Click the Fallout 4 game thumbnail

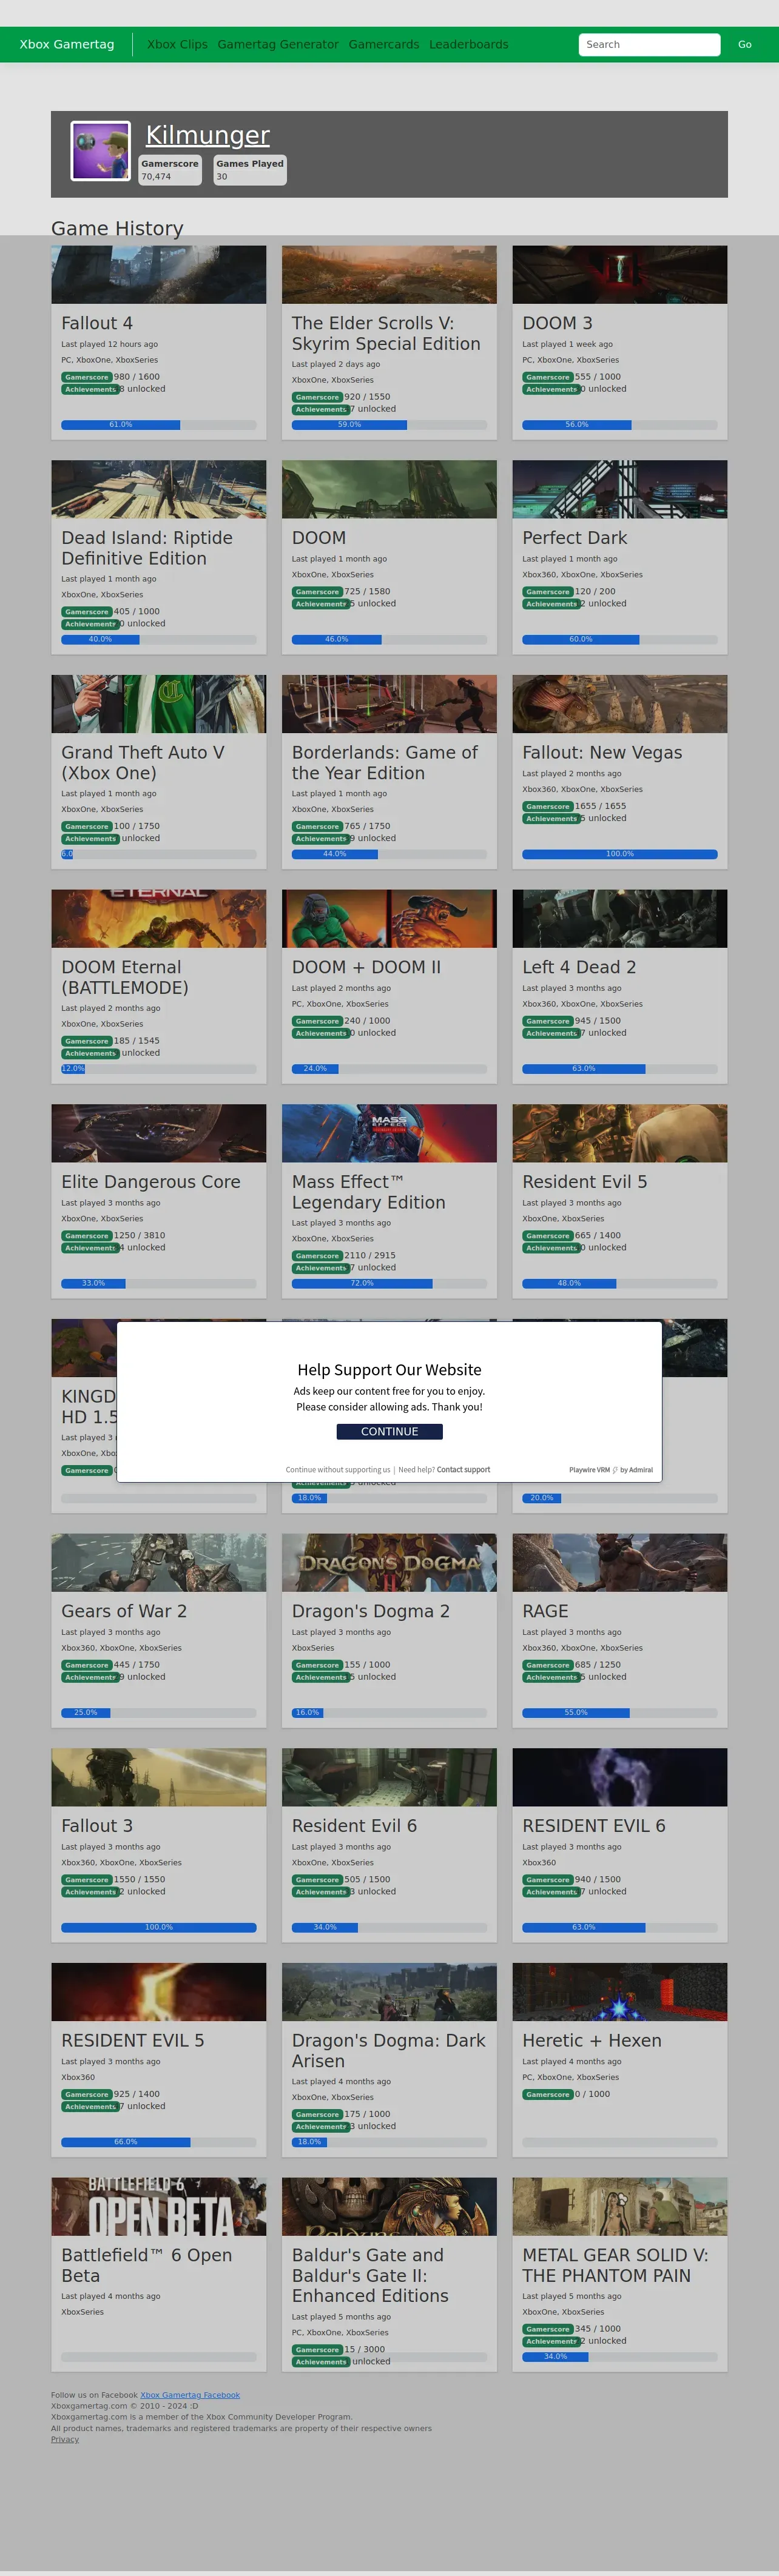click(159, 275)
